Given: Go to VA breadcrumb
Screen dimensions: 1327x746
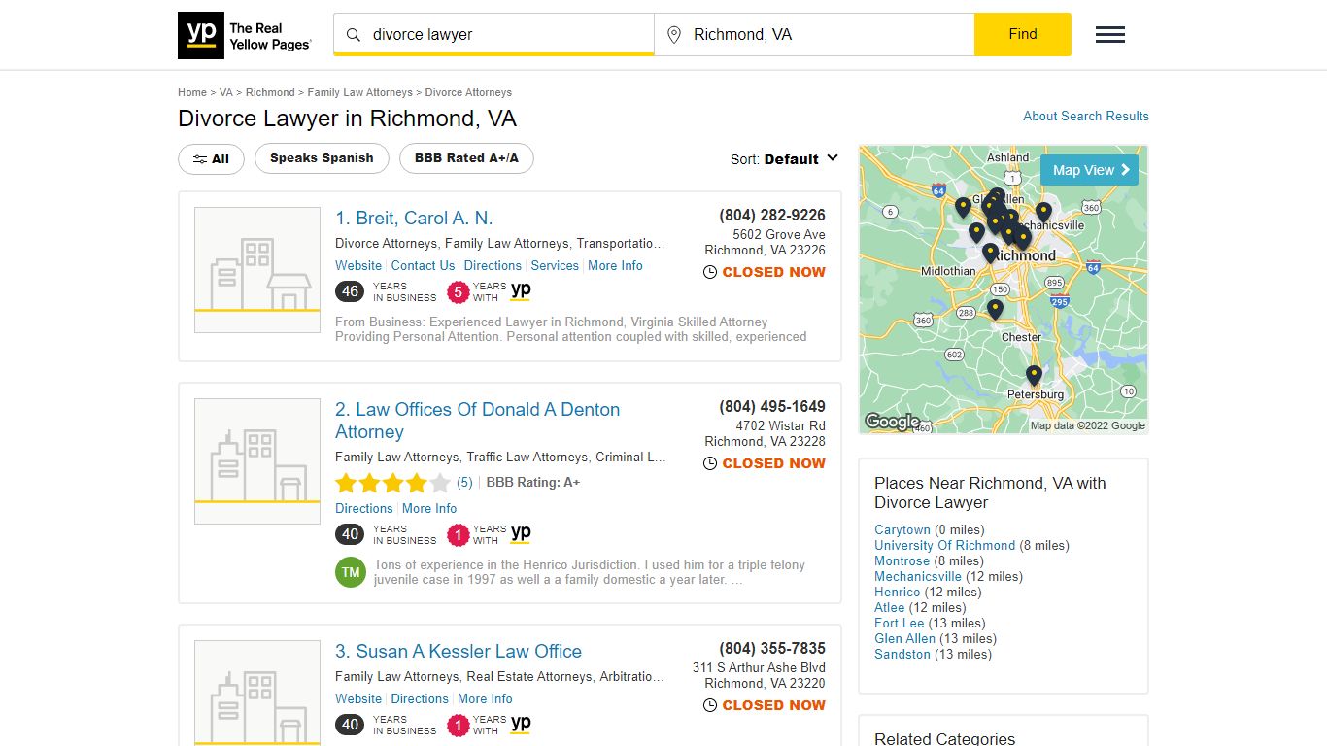Looking at the screenshot, I should [226, 92].
